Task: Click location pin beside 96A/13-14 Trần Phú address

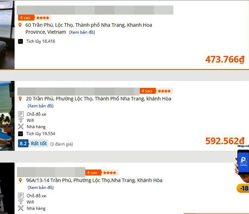Action: coord(20,180)
